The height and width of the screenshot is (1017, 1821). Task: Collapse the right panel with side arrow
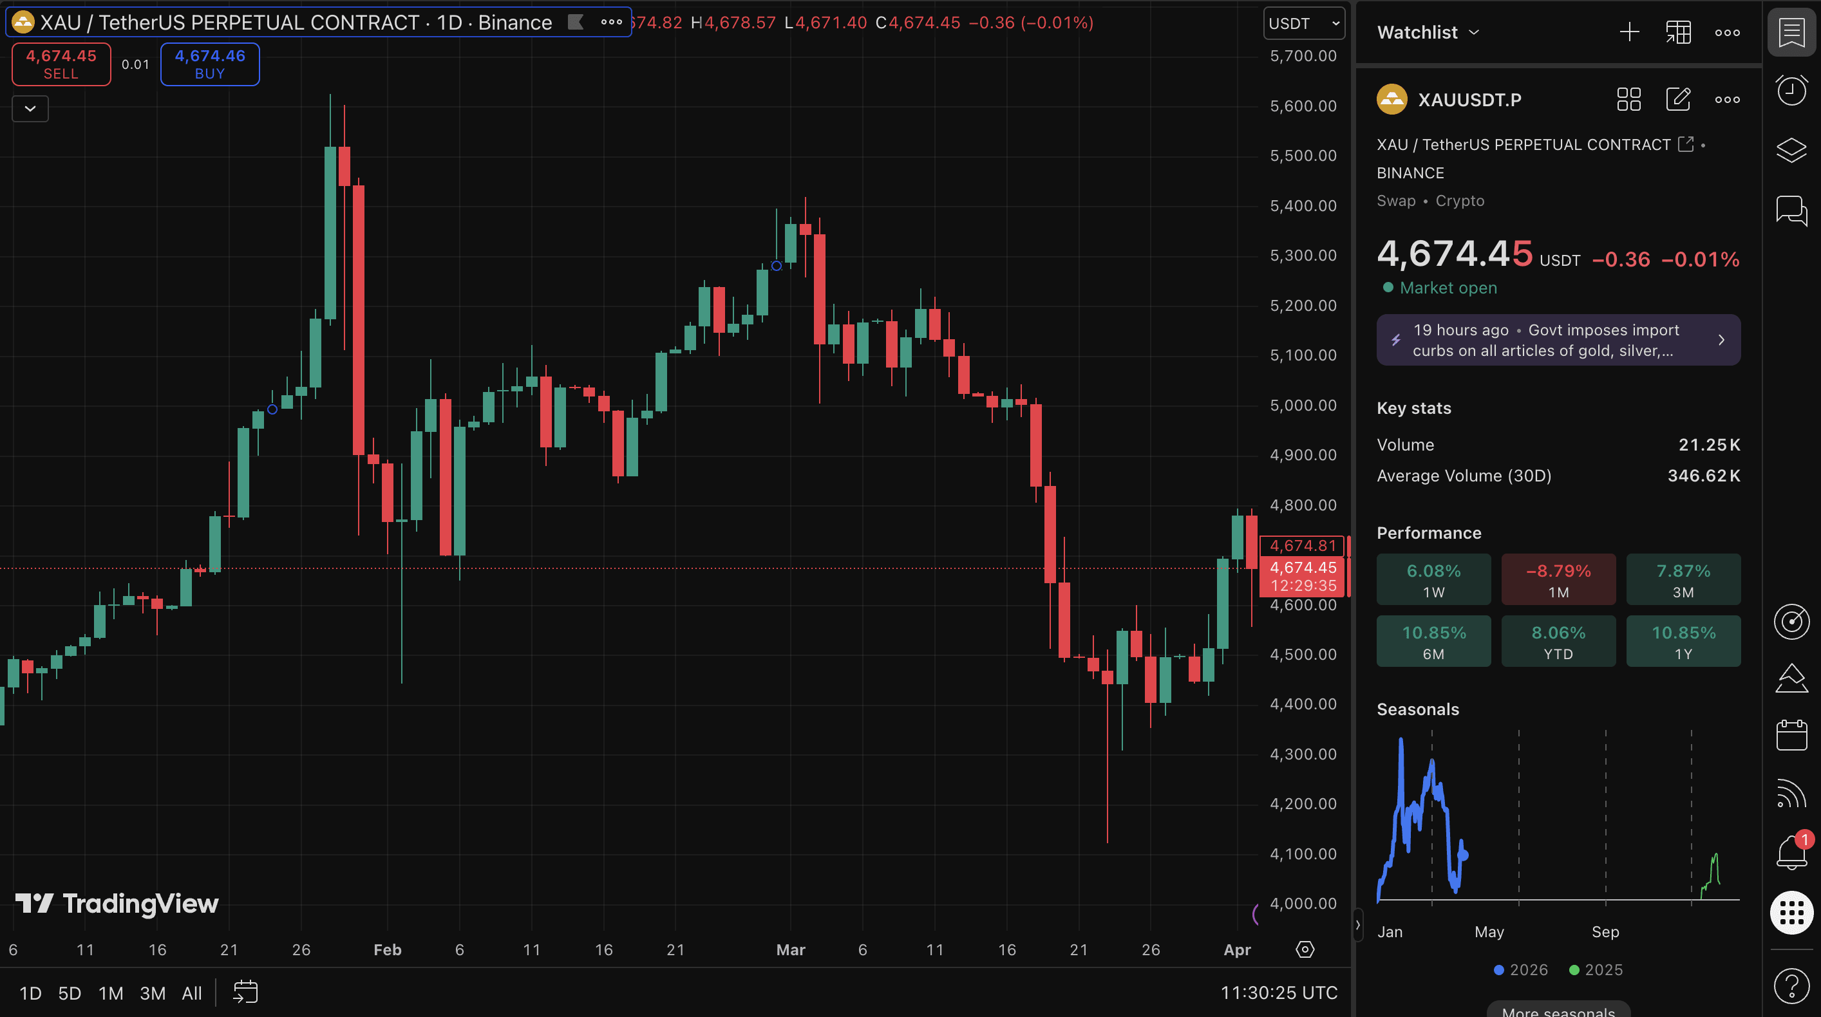point(1357,924)
